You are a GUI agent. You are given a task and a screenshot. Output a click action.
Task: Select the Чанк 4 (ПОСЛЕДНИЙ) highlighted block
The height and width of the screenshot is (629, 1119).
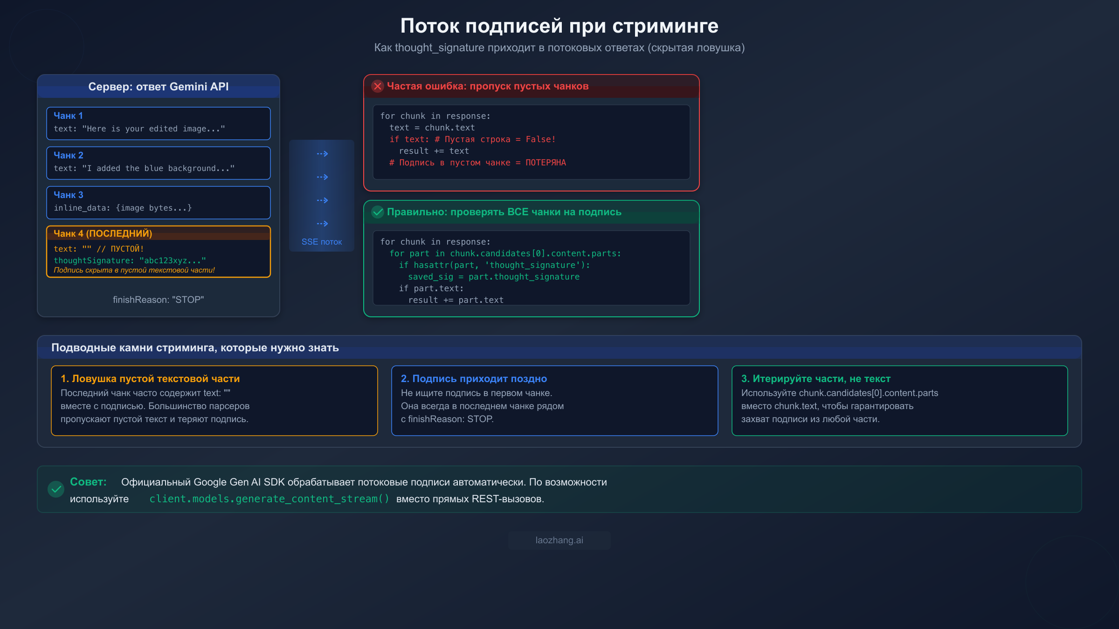pyautogui.click(x=159, y=251)
